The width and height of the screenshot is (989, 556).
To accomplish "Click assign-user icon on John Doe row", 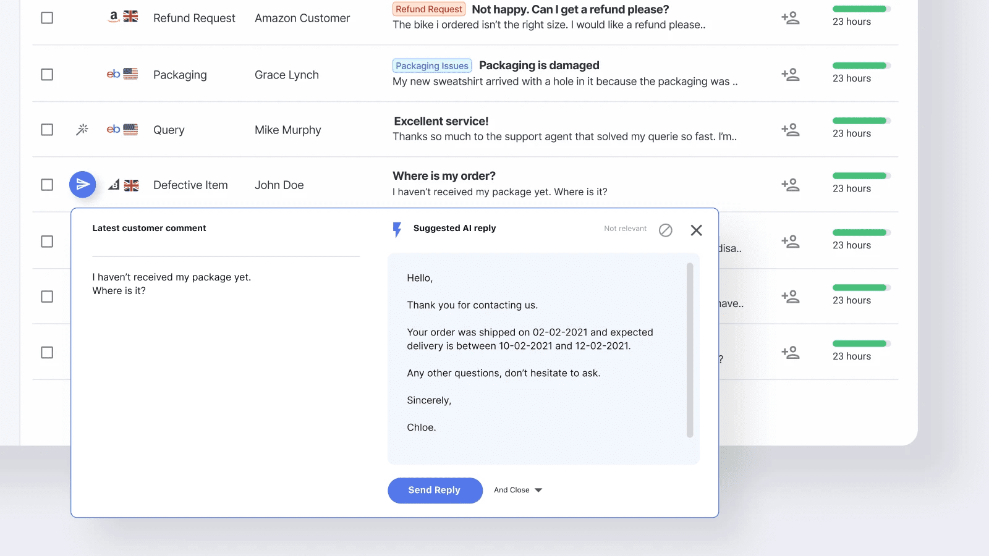I will [790, 185].
